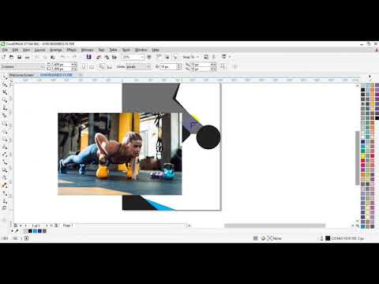Select the Transparency tool

[5, 177]
